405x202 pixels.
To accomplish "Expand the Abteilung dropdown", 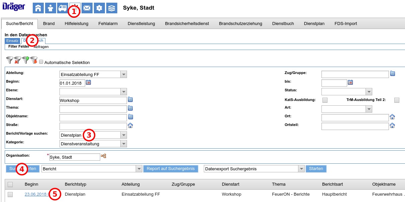I will 124,74.
